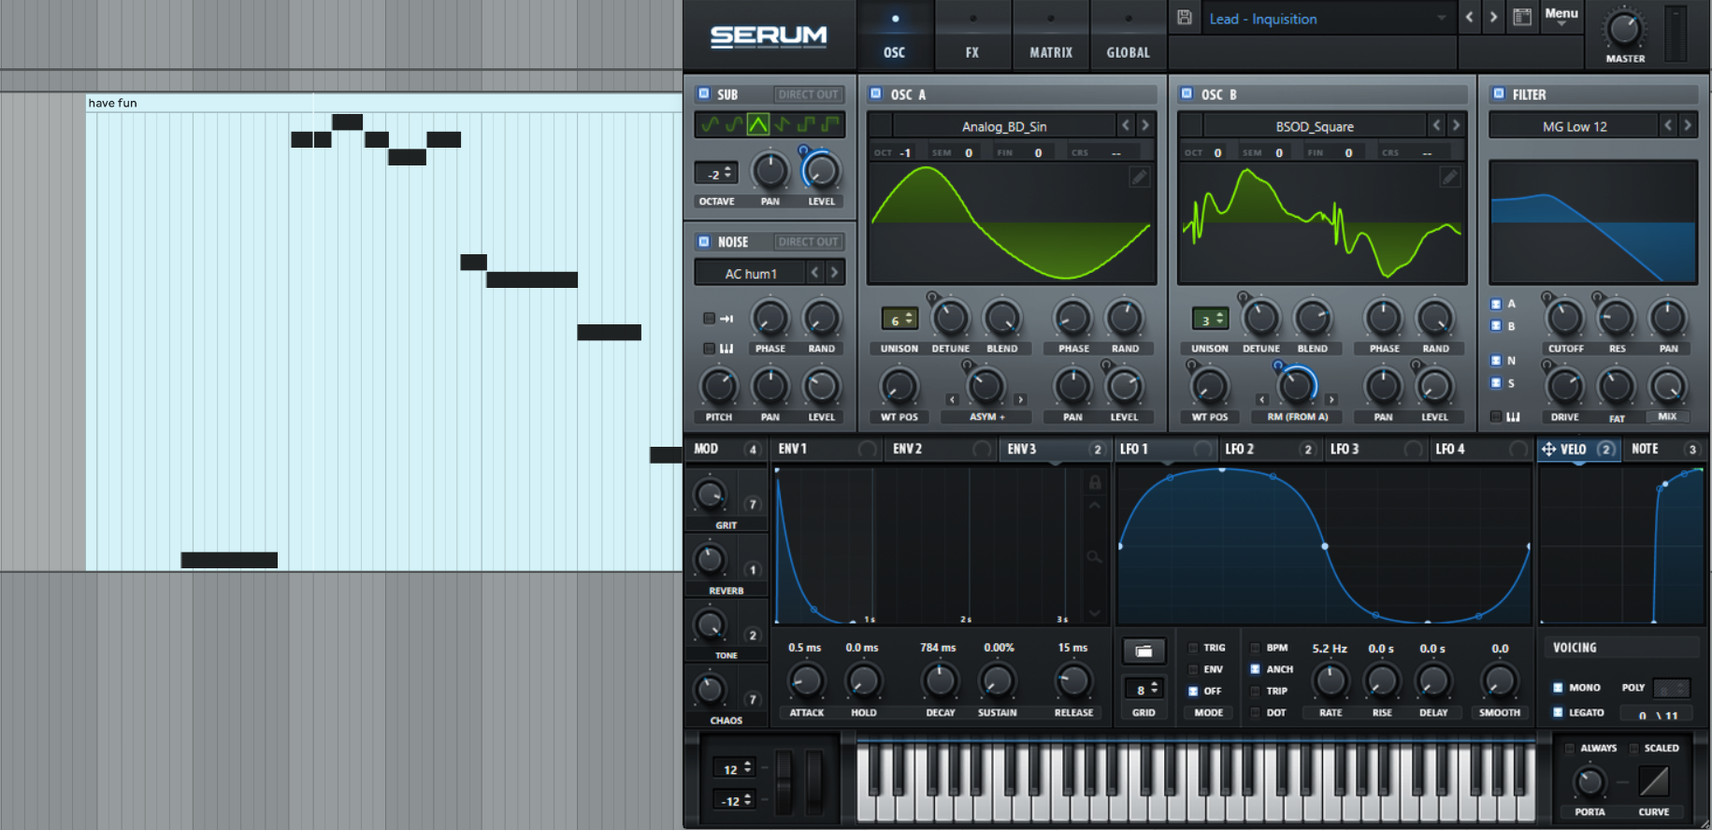Toggle OSC A on/off

pos(876,94)
